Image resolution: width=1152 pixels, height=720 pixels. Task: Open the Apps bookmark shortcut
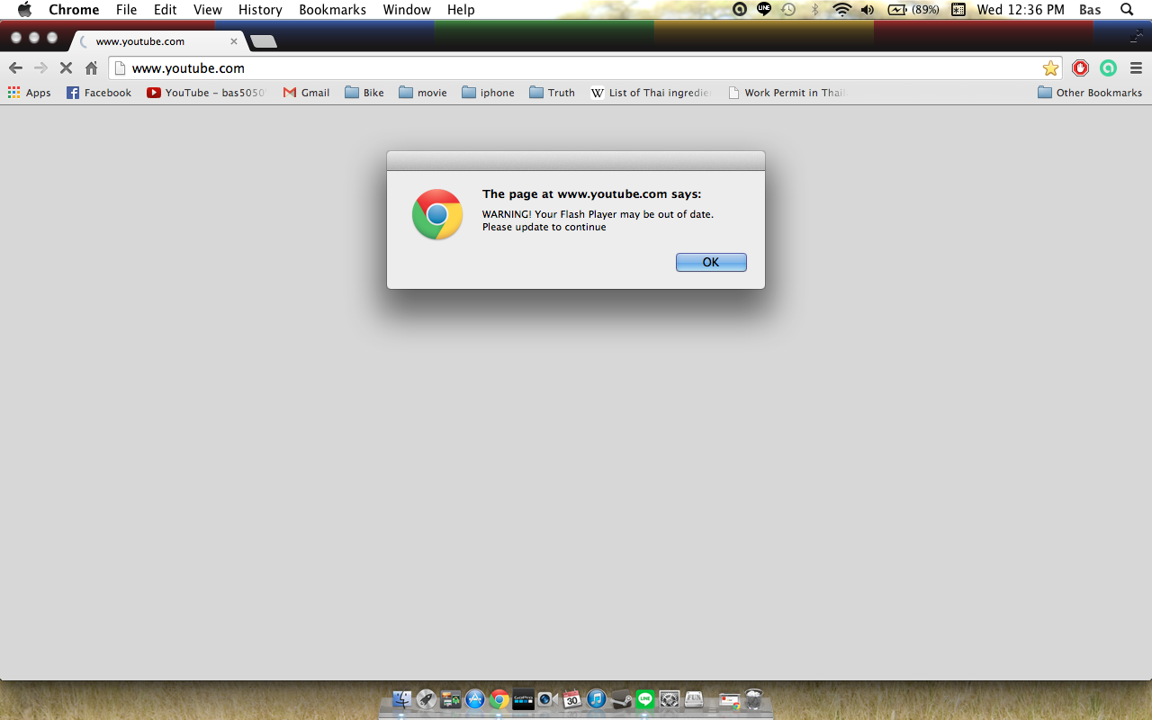click(x=29, y=93)
